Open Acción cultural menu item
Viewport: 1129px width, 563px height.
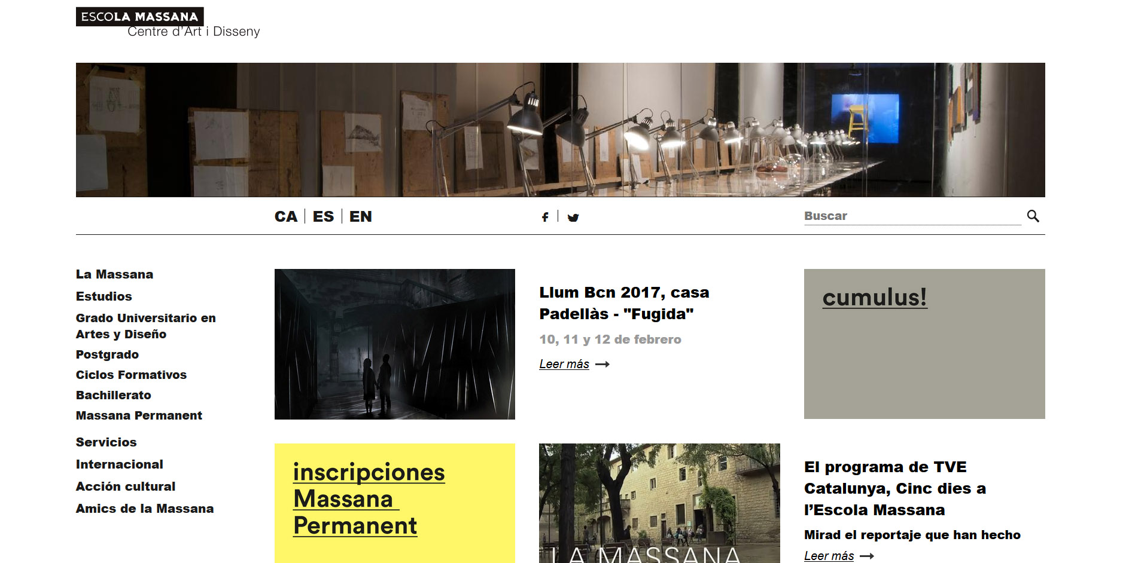(x=126, y=486)
